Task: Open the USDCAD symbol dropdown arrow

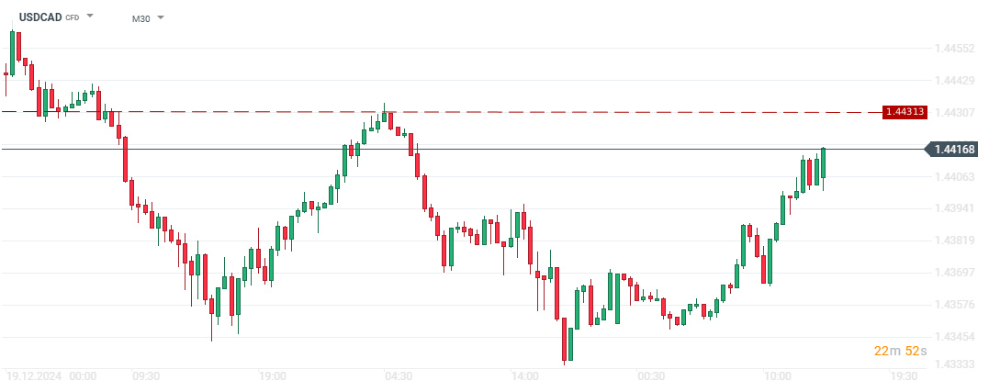Action: point(90,17)
